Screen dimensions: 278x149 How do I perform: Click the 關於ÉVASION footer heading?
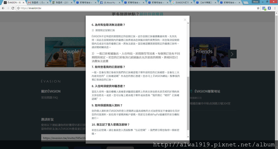coord(51,91)
